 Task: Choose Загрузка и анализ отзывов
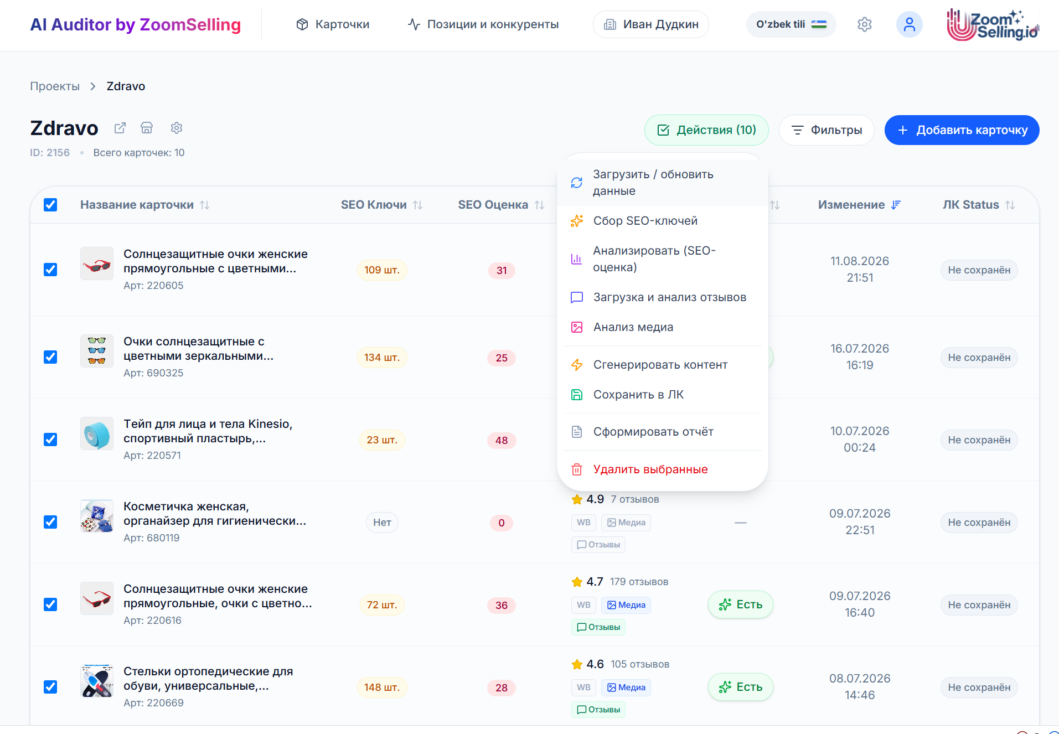point(663,297)
